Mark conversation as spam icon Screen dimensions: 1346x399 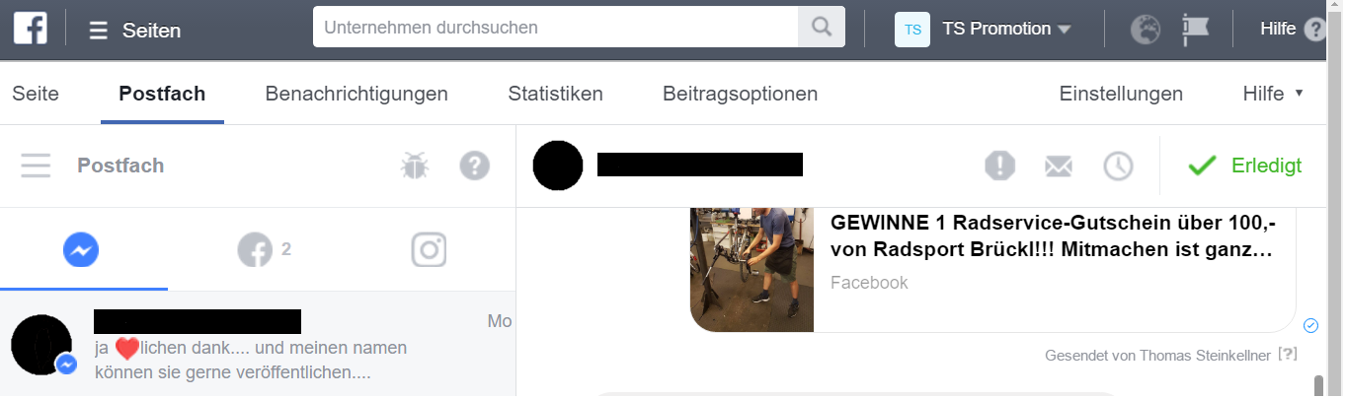point(1000,166)
